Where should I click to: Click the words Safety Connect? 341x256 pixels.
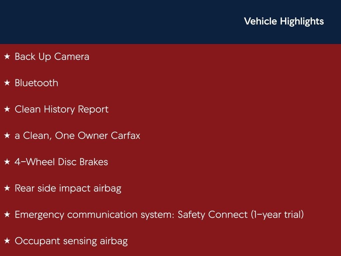(213, 215)
